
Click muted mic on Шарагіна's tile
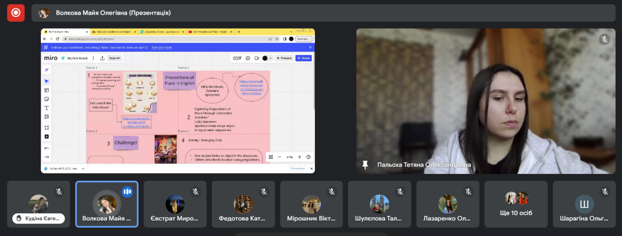coord(605,192)
